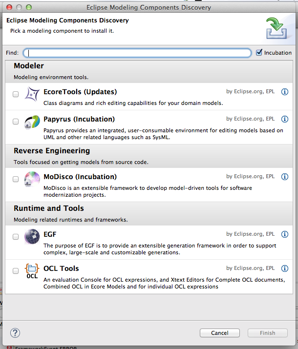Click the Finish button
This screenshot has height=349, width=298.
click(x=268, y=333)
